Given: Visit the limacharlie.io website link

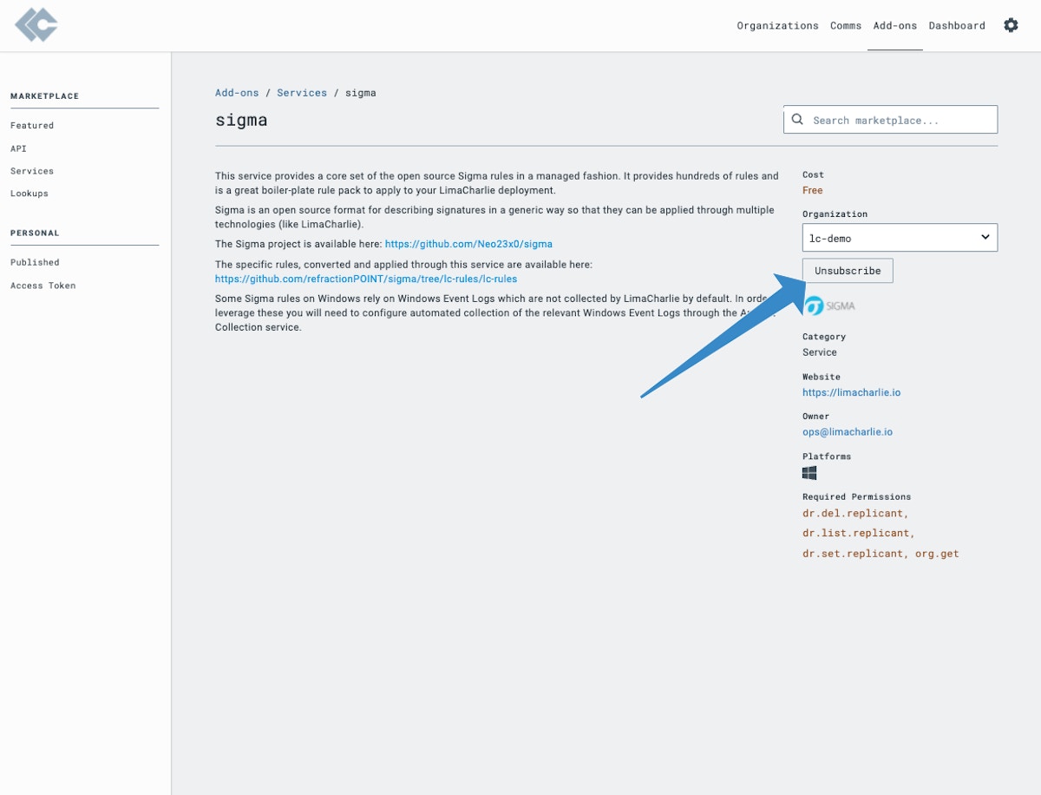Looking at the screenshot, I should click(851, 392).
